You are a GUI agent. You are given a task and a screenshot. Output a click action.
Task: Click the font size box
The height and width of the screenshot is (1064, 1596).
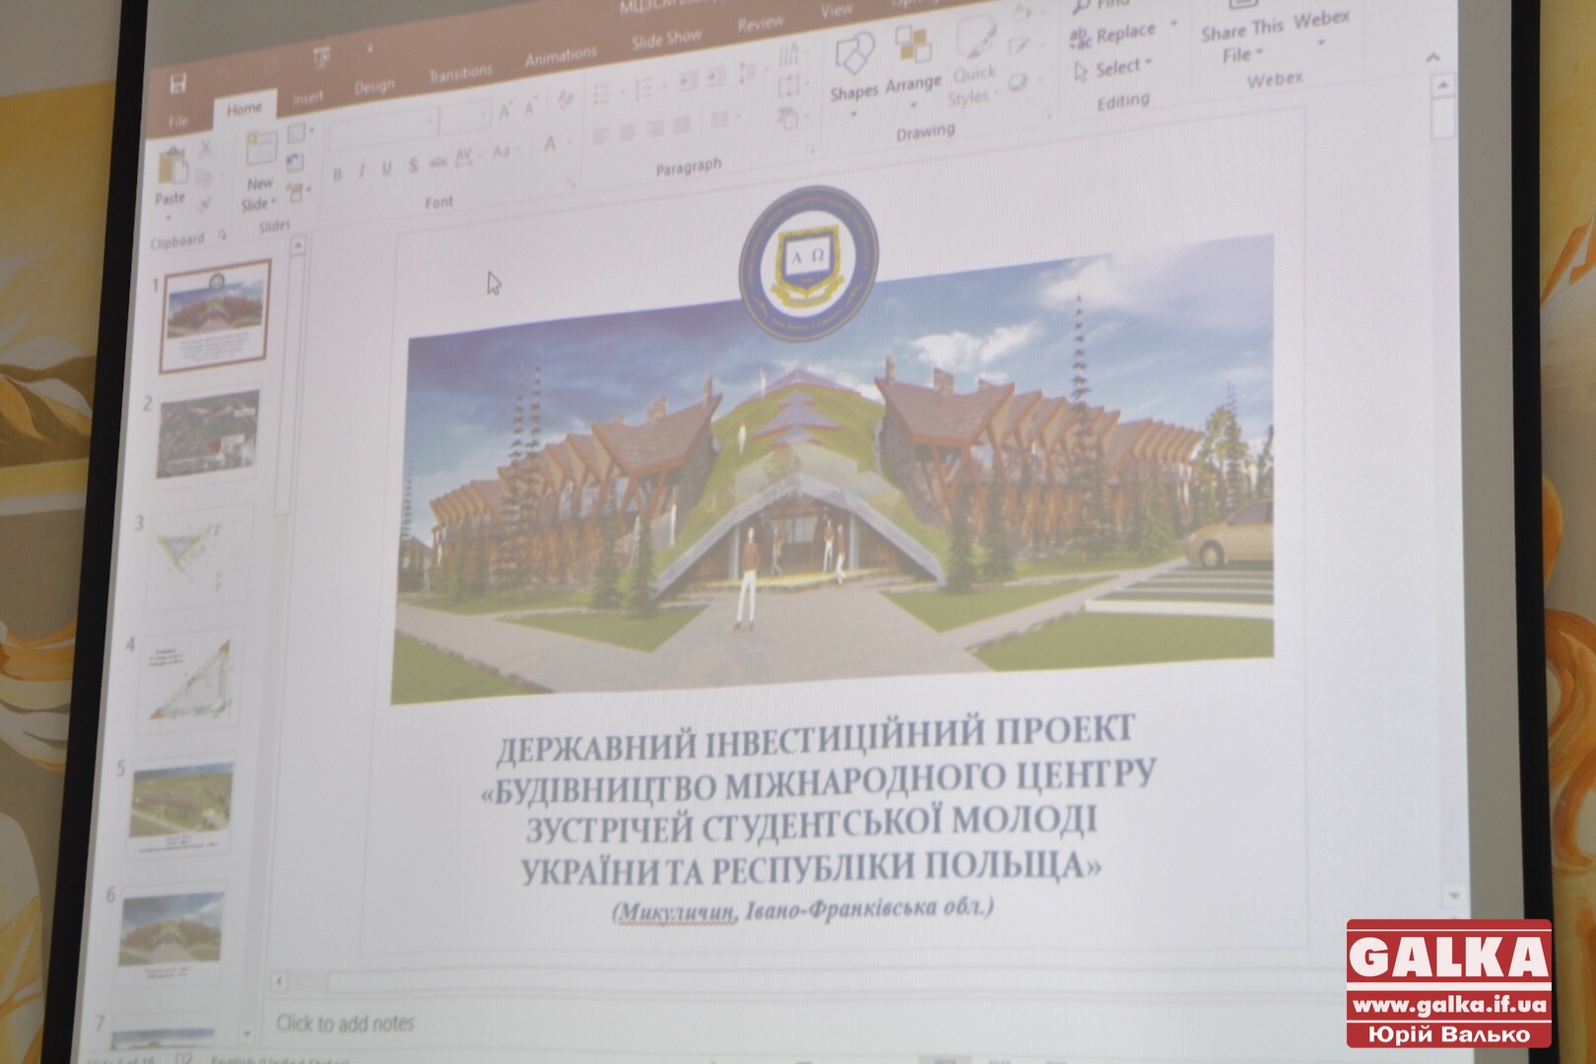point(464,117)
